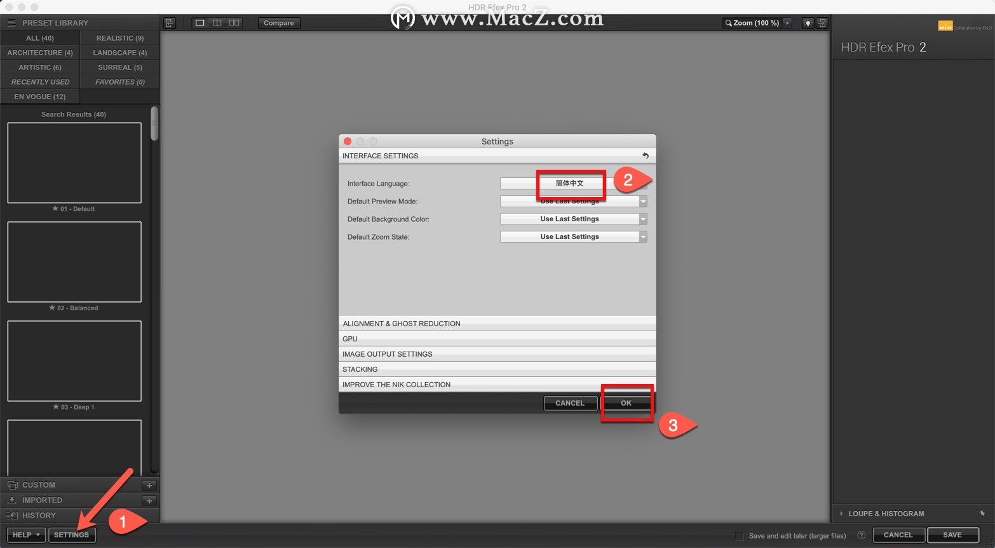
Task: Click the Nik Collection logo
Action: [x=965, y=26]
